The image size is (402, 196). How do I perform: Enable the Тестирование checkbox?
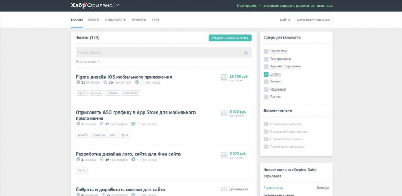pos(266,59)
